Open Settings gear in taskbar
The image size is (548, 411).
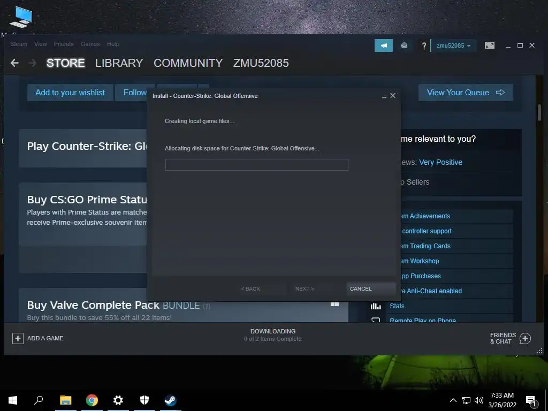(x=118, y=400)
